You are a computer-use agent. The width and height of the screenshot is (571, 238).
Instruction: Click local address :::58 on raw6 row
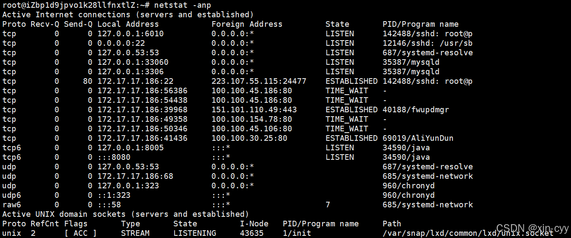109,205
